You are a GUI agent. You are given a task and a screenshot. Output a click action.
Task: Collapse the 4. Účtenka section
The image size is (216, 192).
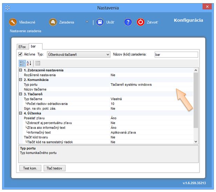tap(21, 113)
